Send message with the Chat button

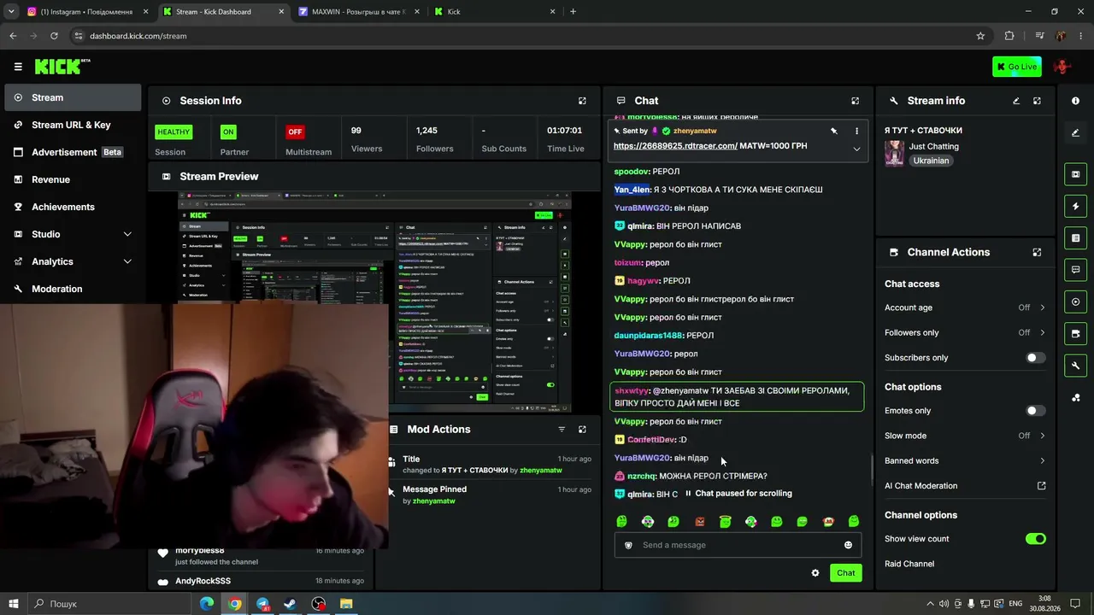pos(845,573)
